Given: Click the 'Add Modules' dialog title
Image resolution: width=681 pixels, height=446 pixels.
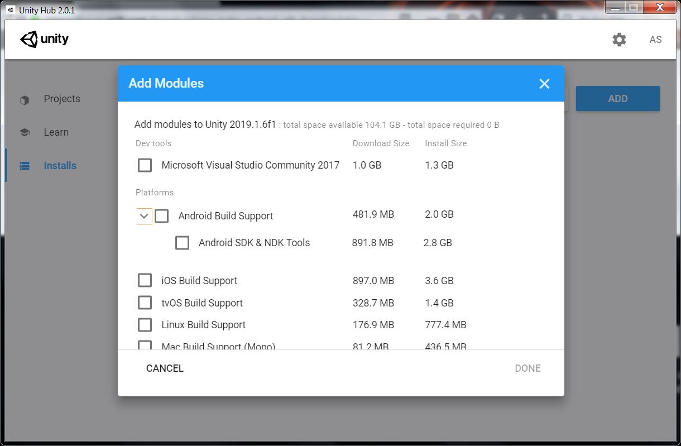Looking at the screenshot, I should (x=166, y=83).
